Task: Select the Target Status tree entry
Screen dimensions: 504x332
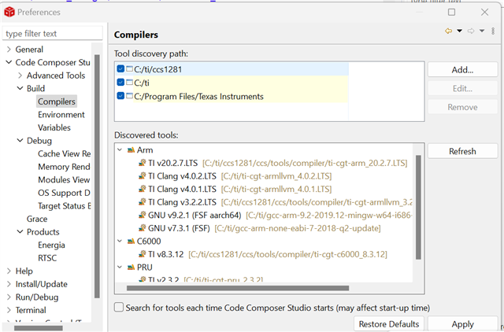Action: pyautogui.click(x=65, y=206)
